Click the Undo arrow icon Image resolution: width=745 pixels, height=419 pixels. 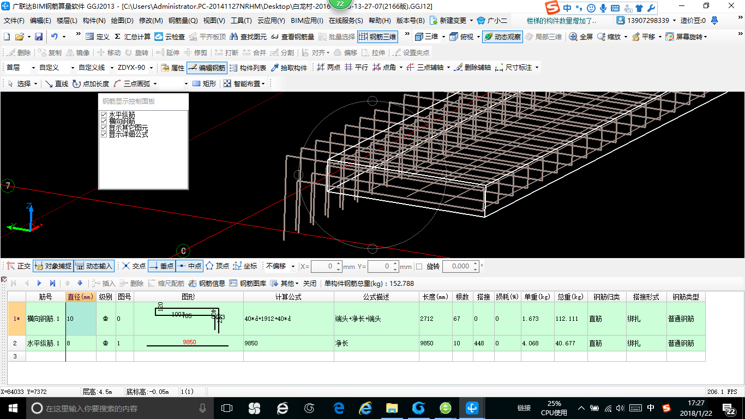point(55,37)
